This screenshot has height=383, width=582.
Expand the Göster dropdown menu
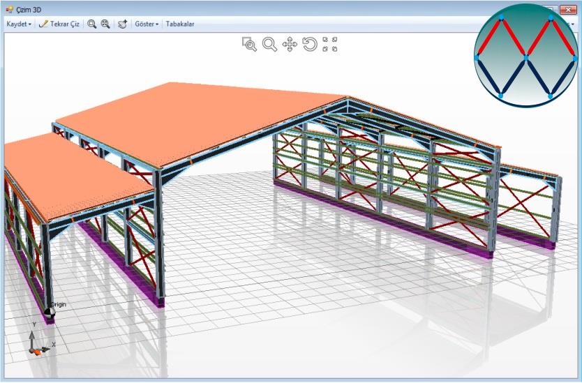point(147,24)
